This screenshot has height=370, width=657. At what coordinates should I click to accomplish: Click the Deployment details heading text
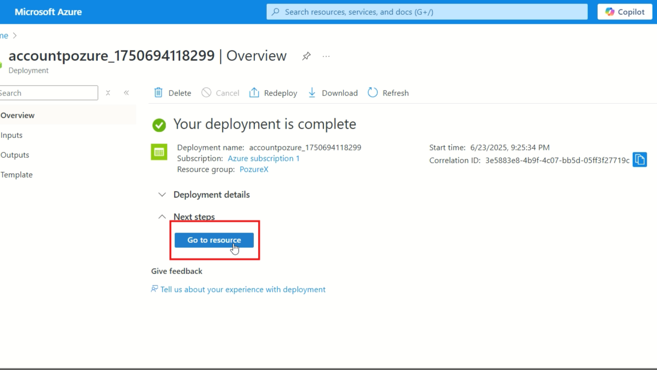coord(211,194)
